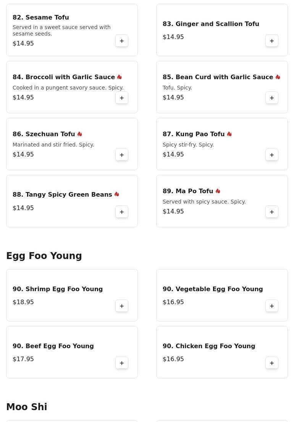Open Kung Pao Tofu item details

click(x=194, y=134)
